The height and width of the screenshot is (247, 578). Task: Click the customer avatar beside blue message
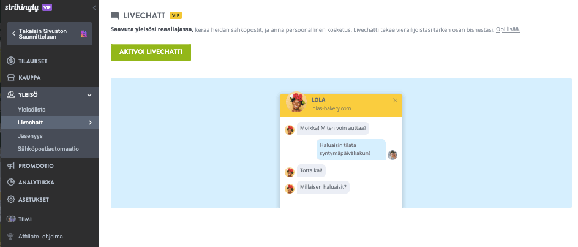tap(392, 155)
